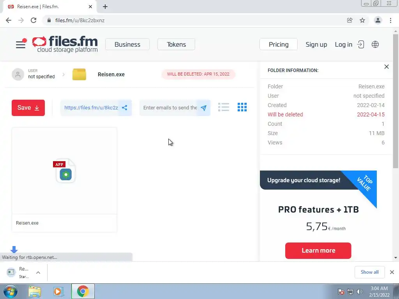The width and height of the screenshot is (399, 299).
Task: Click the Log in arrow icon
Action: pyautogui.click(x=360, y=44)
